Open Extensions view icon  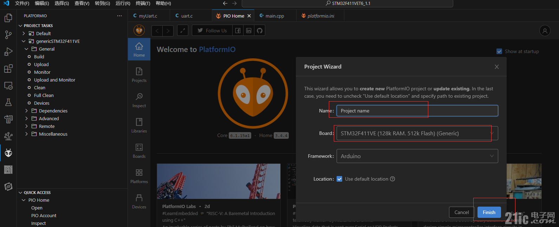pyautogui.click(x=8, y=69)
